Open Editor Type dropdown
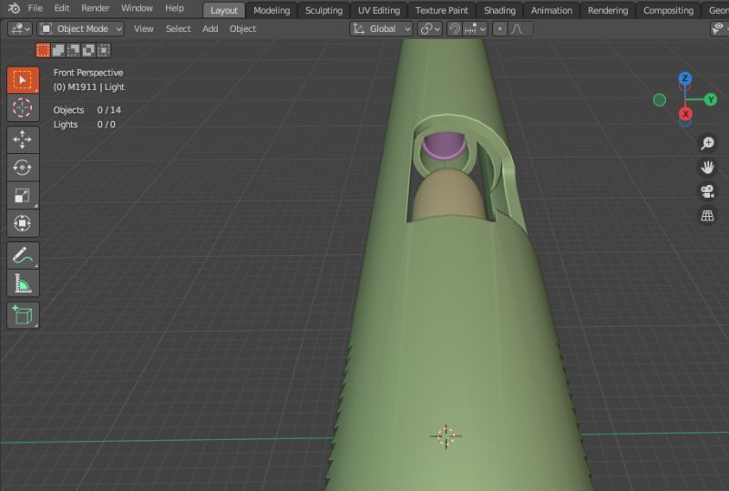Viewport: 729px width, 491px height. point(19,29)
